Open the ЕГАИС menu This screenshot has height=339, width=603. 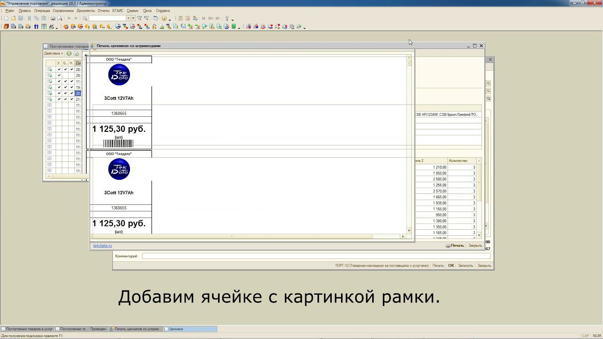pos(118,10)
